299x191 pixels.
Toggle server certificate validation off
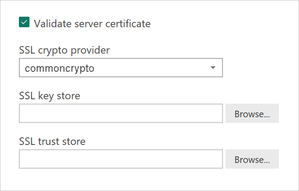(24, 23)
